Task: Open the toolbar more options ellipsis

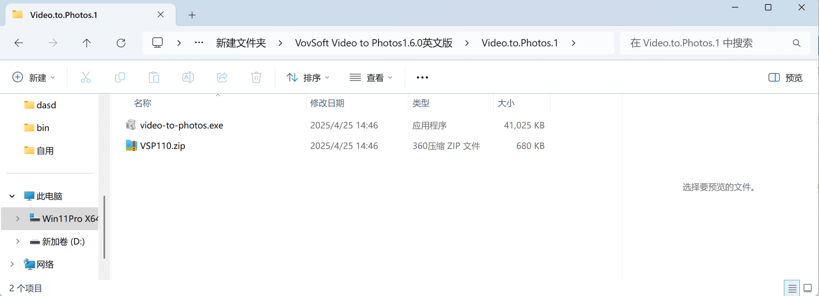Action: coord(422,77)
